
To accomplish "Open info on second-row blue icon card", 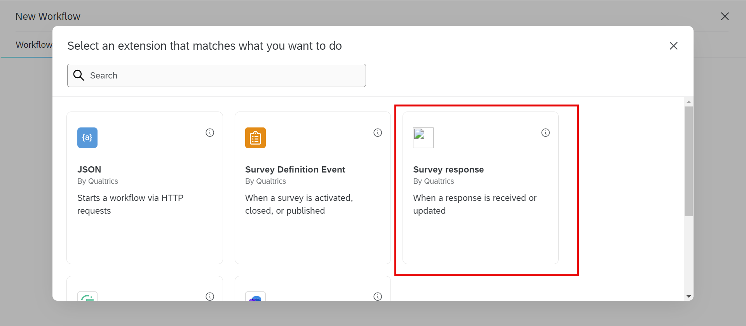I will pyautogui.click(x=378, y=296).
